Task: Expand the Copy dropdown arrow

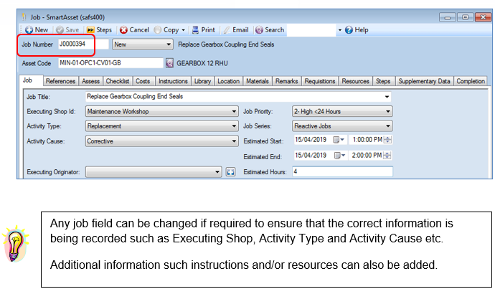Action: coord(183,30)
